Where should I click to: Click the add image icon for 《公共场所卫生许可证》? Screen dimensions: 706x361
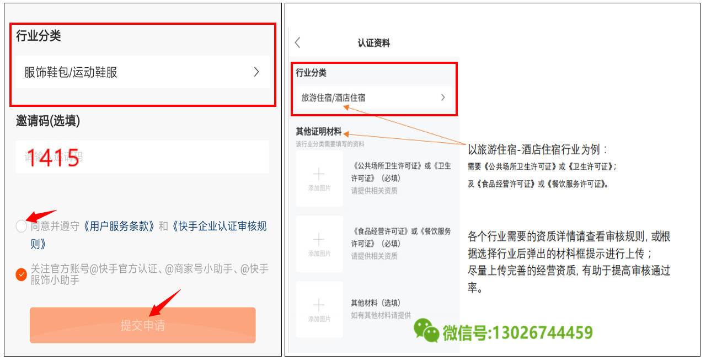coord(319,180)
